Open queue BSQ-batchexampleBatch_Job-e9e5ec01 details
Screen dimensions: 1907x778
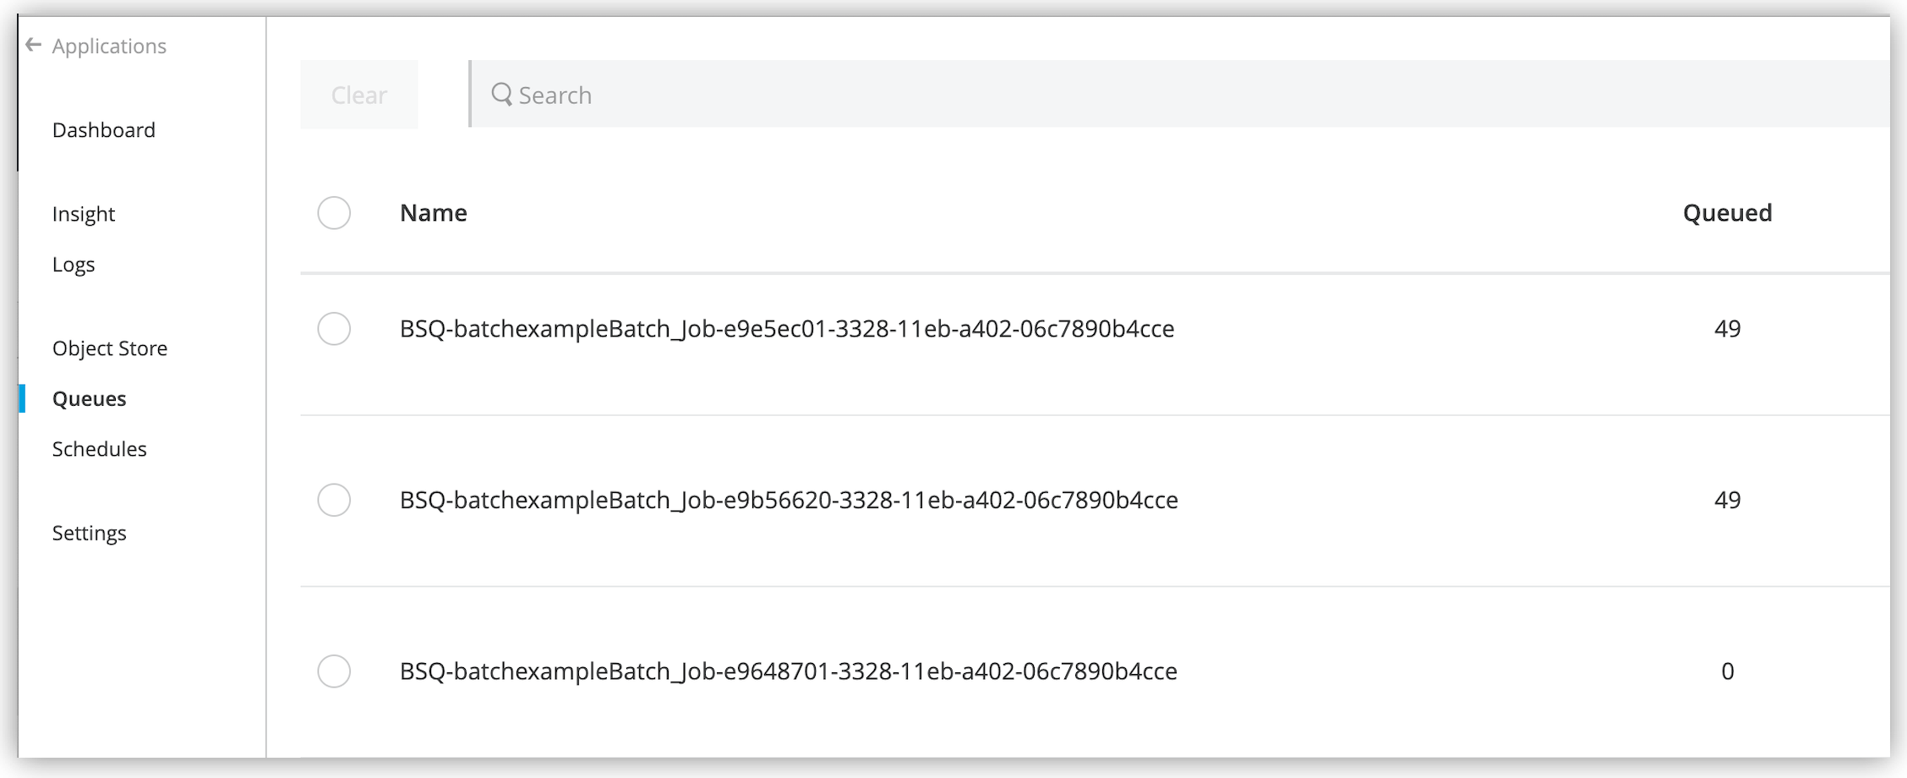(786, 330)
